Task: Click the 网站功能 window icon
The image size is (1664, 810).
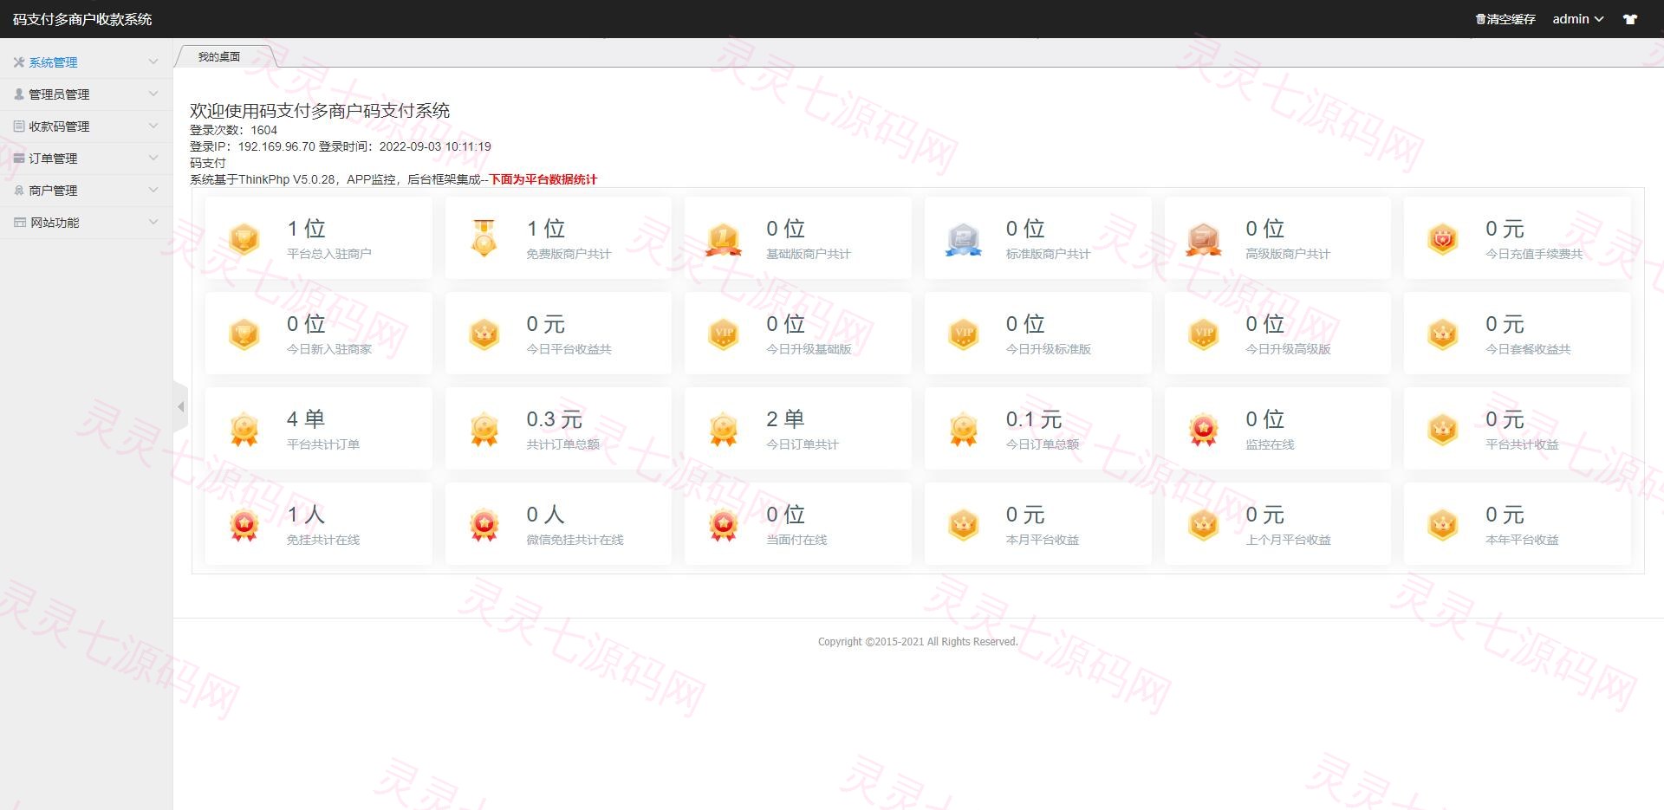Action: click(x=19, y=222)
